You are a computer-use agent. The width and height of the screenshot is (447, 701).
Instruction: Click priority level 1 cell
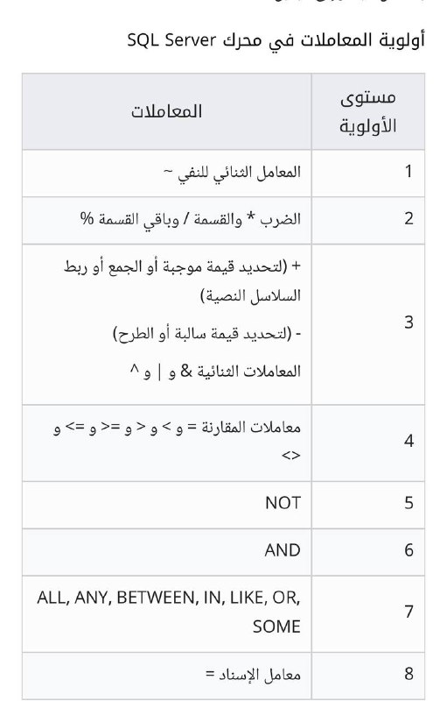(x=368, y=173)
